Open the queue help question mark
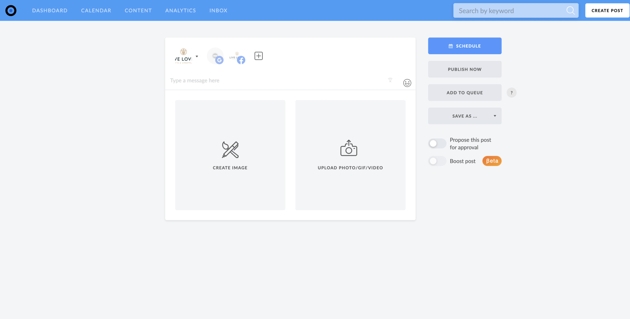 [x=512, y=93]
